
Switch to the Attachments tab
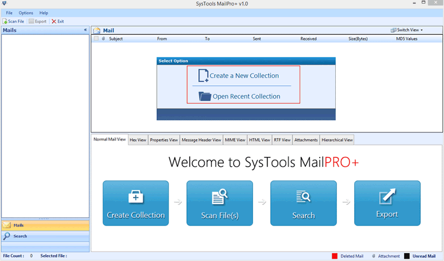[306, 140]
